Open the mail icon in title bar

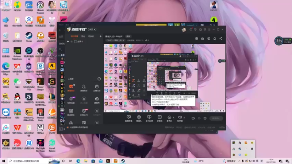(x=191, y=30)
